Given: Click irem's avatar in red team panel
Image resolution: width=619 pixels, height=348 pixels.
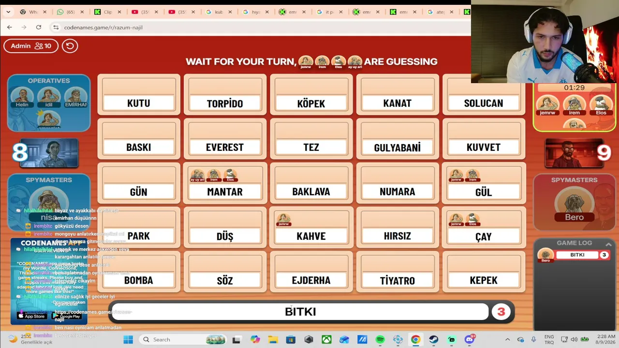Looking at the screenshot, I should (574, 105).
